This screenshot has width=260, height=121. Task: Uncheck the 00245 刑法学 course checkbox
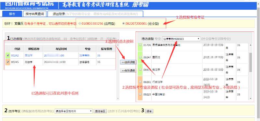point(8,62)
